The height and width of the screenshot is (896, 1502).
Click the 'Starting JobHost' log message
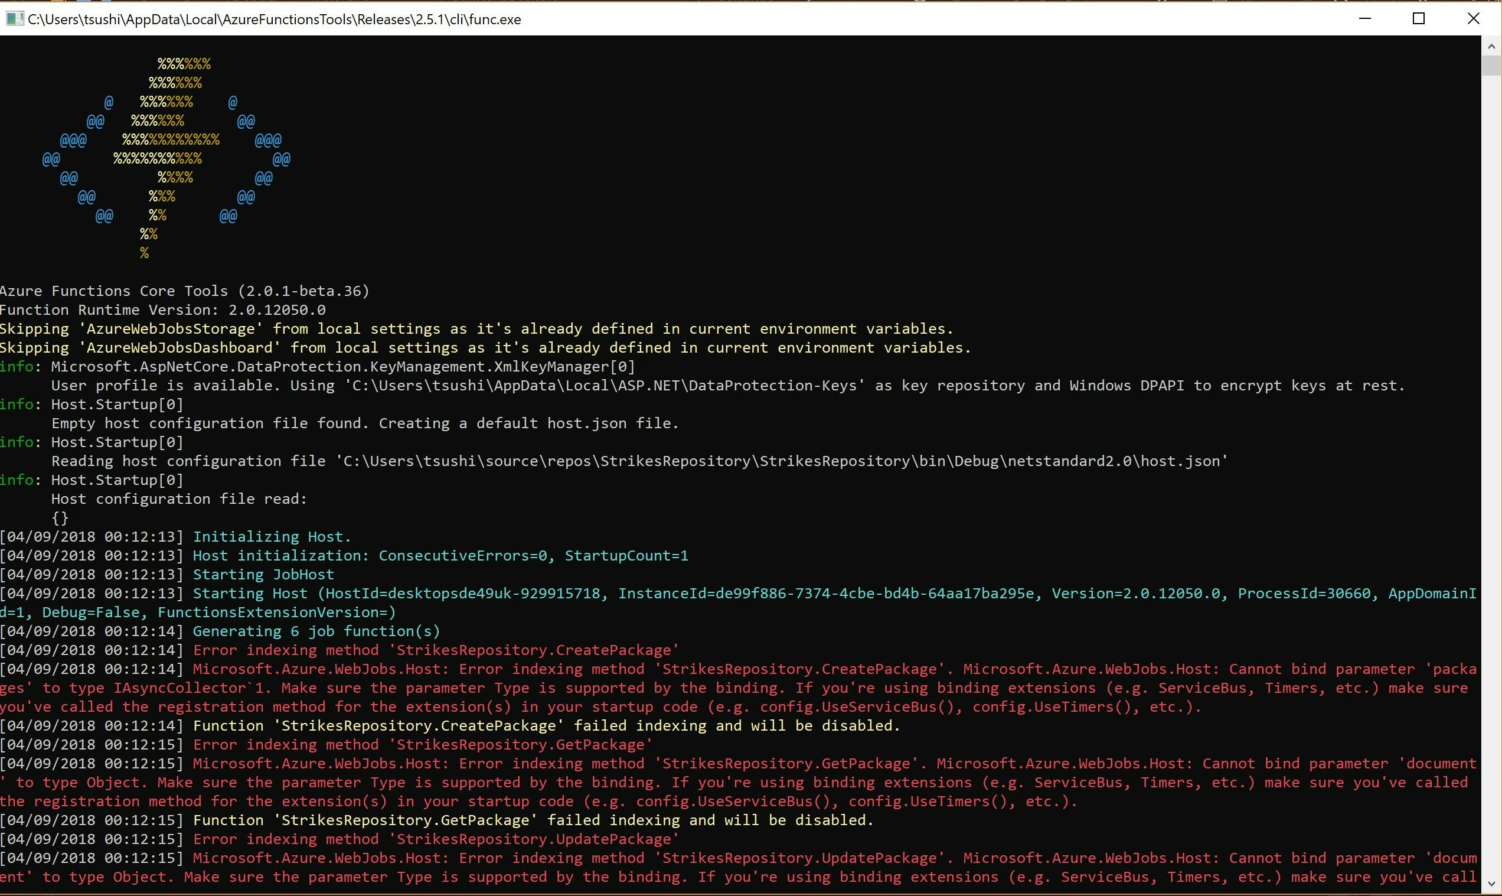tap(263, 574)
